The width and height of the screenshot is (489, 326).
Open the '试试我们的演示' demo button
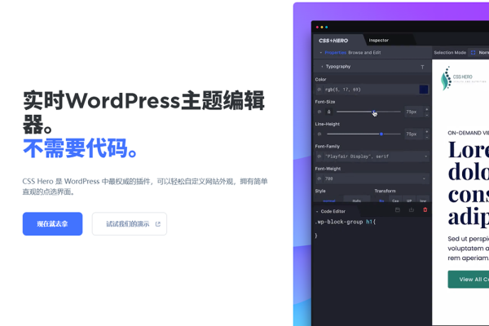click(130, 223)
